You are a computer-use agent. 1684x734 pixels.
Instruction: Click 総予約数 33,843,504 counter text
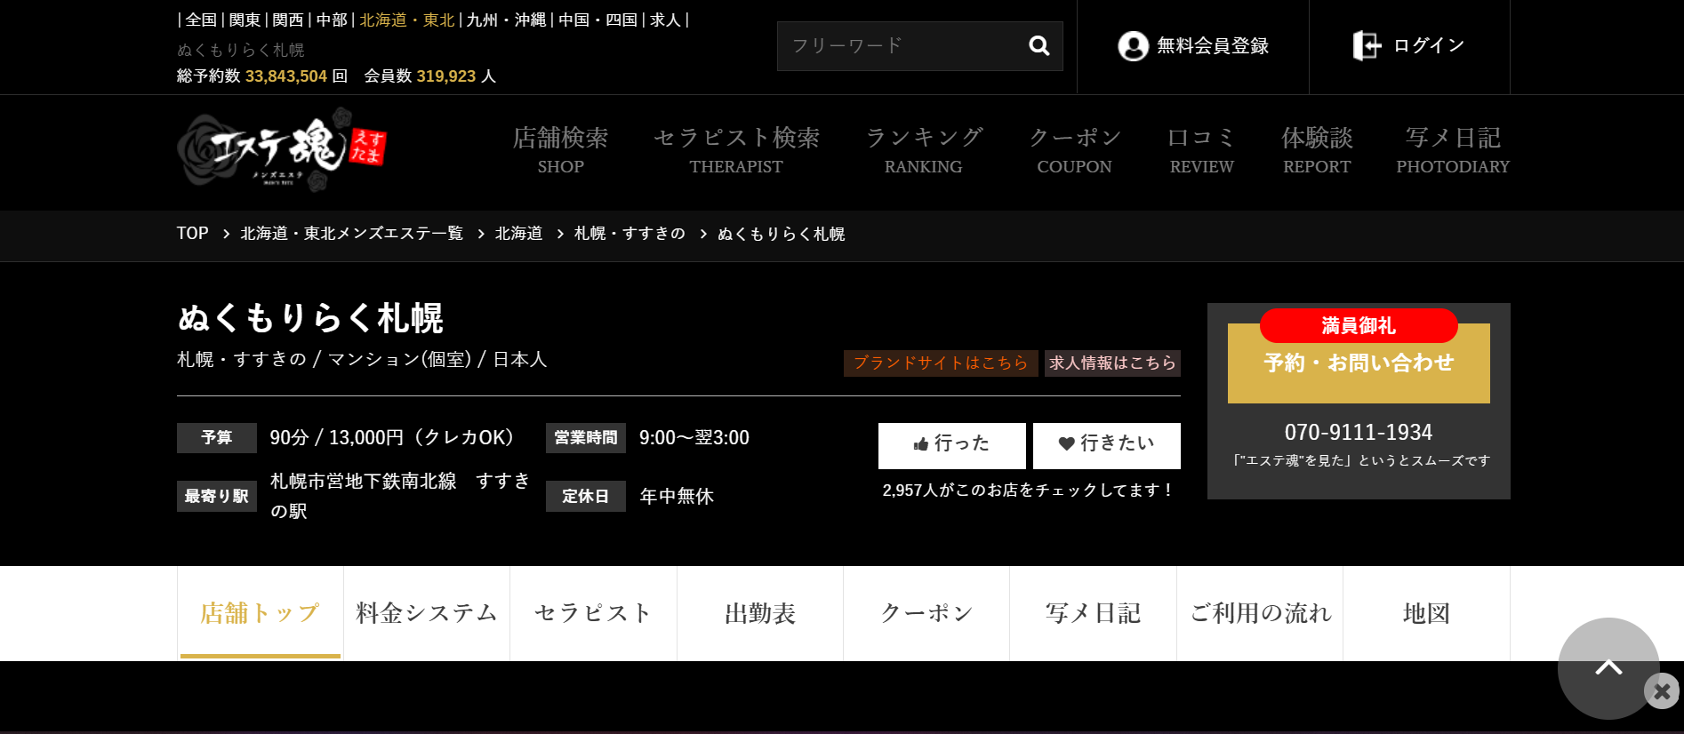[x=262, y=76]
